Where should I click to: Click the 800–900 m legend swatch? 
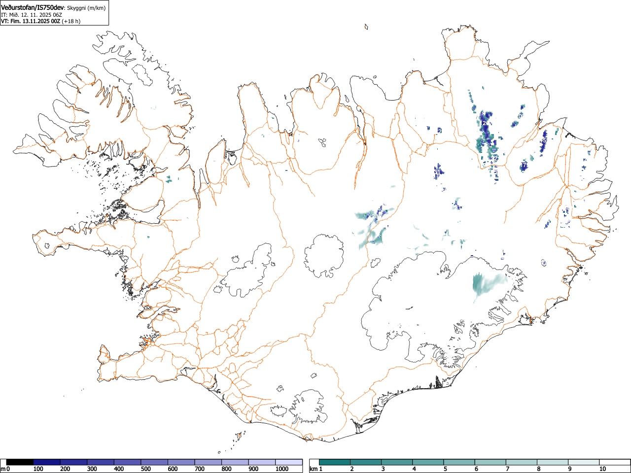pyautogui.click(x=235, y=462)
